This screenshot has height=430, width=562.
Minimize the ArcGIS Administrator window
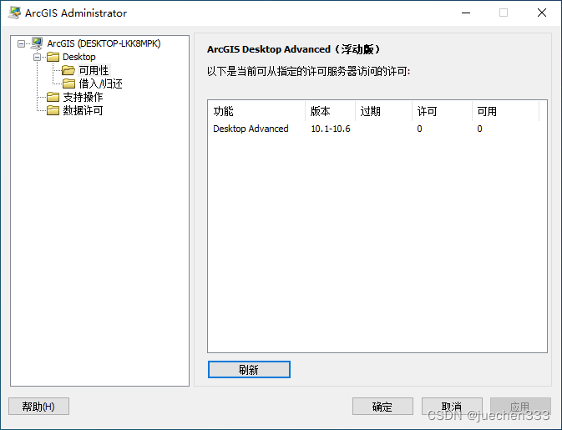pyautogui.click(x=466, y=13)
